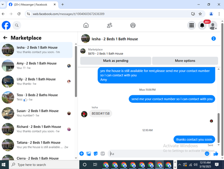Screen dimensions: 224x169
Task: Open Amy - 2 Beds 1 Bath House chat
Action: [x=36, y=66]
